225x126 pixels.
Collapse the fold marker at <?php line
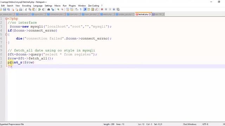pos(6,19)
